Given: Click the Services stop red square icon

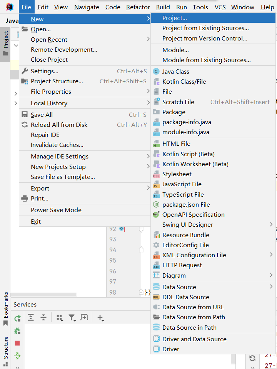Looking at the screenshot, I should point(17,343).
